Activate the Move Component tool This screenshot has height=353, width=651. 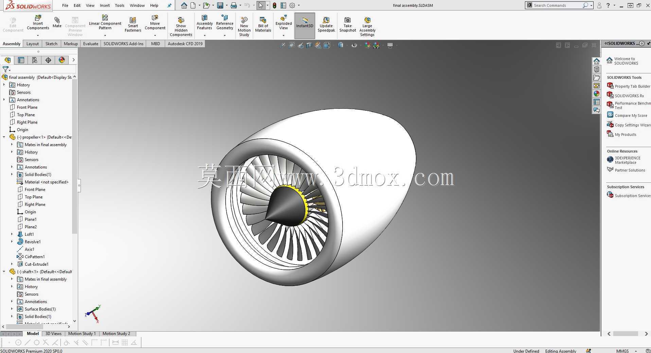(155, 22)
